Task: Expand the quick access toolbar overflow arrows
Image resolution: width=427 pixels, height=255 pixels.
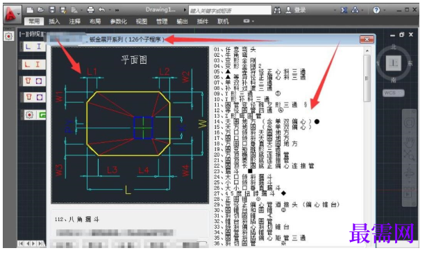Action: point(117,10)
